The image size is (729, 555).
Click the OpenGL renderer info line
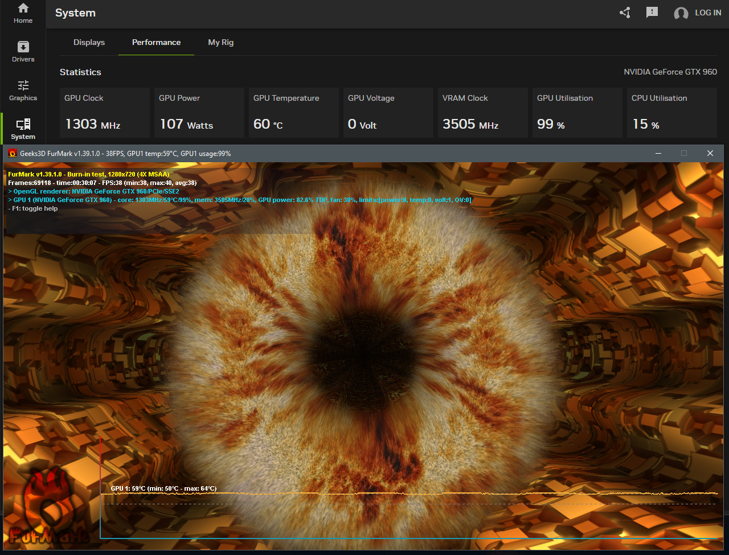click(x=93, y=191)
